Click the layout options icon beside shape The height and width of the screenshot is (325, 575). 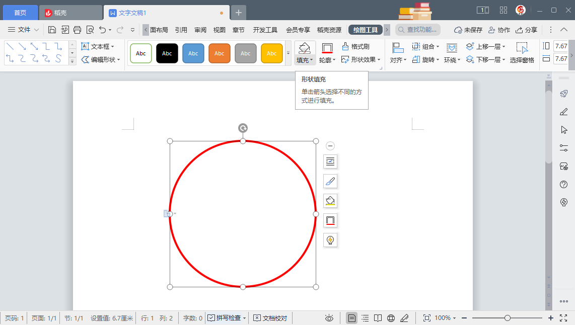pos(330,161)
